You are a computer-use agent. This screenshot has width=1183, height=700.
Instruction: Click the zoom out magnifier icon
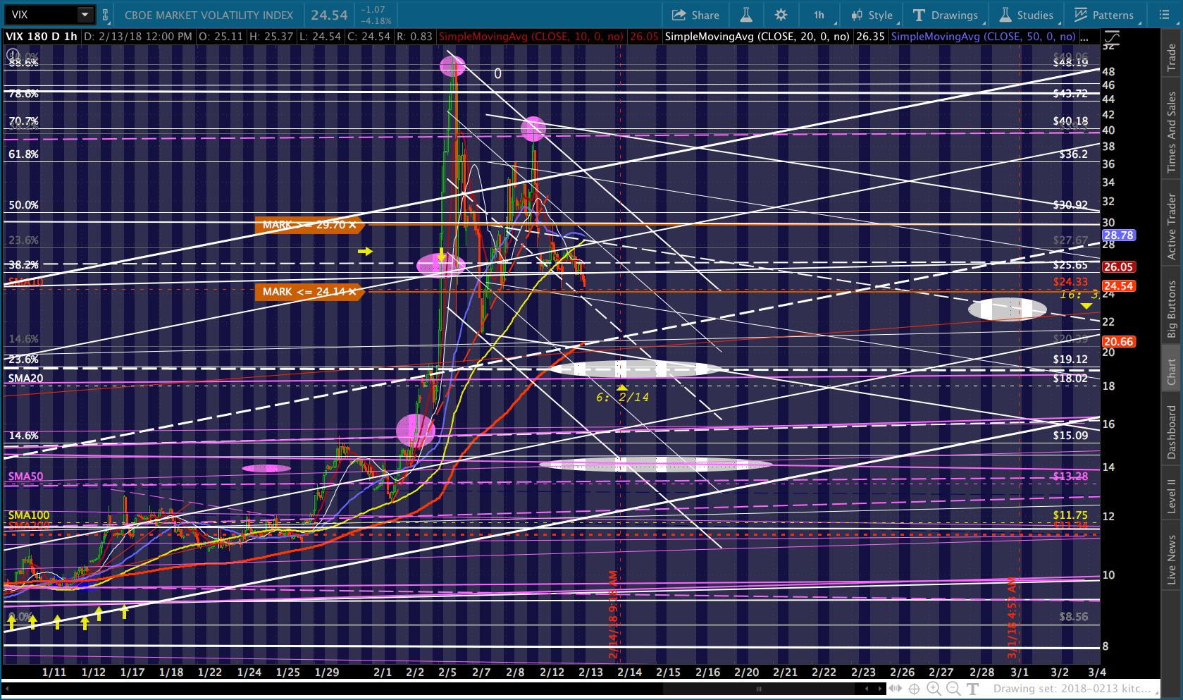pyautogui.click(x=953, y=689)
